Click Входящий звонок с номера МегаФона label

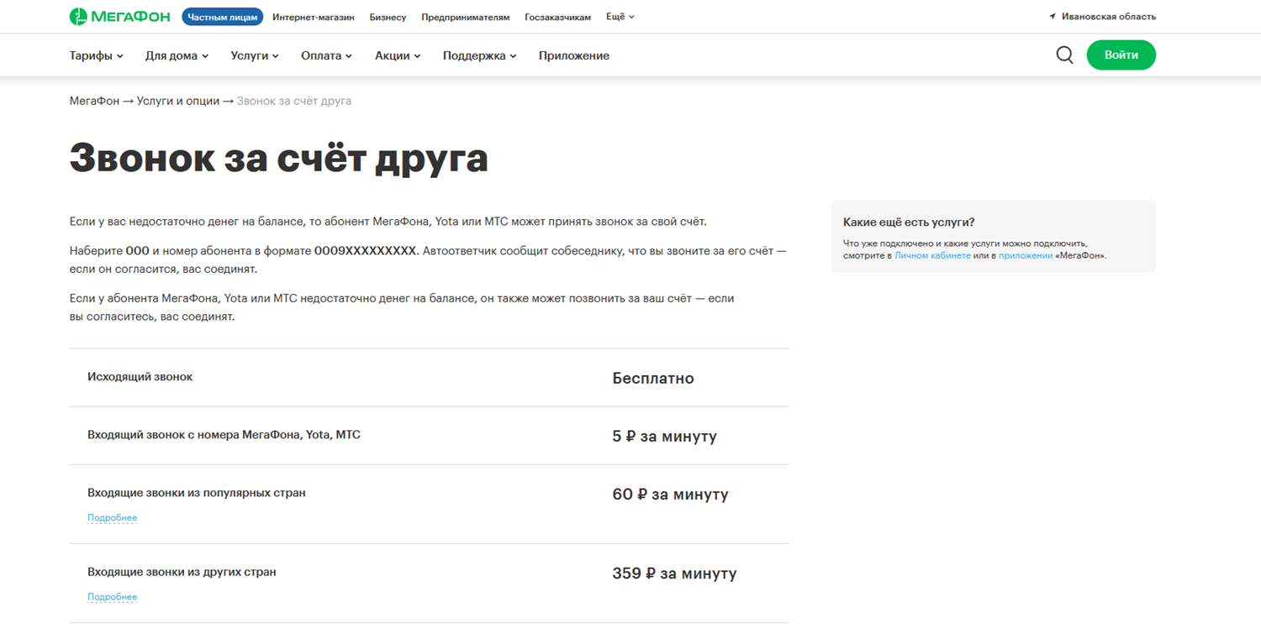click(x=224, y=435)
